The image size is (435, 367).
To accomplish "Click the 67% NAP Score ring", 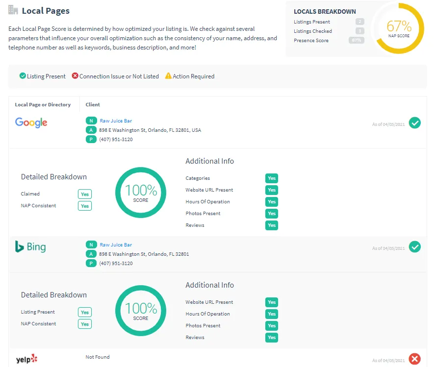I will [399, 28].
